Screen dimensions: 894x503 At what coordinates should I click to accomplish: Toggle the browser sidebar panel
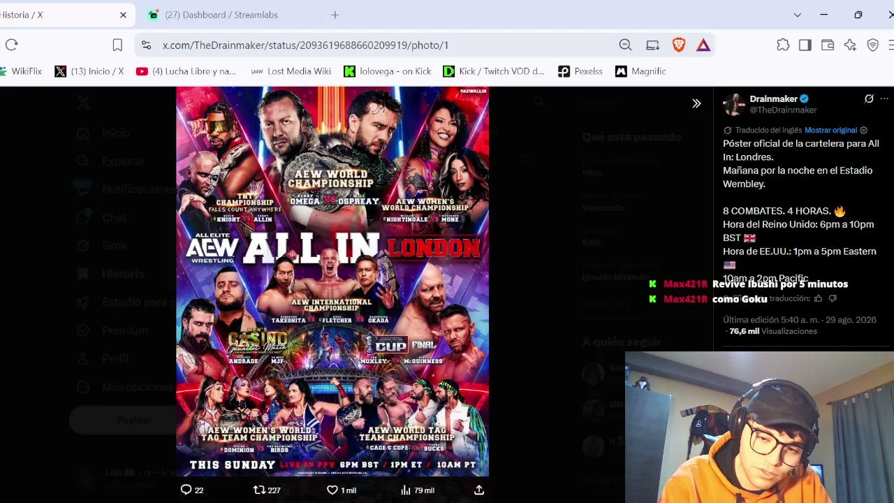pos(805,45)
